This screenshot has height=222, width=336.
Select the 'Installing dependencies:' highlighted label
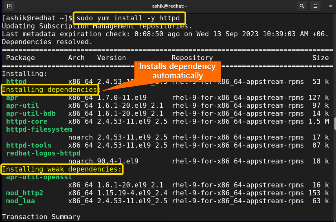(50, 90)
